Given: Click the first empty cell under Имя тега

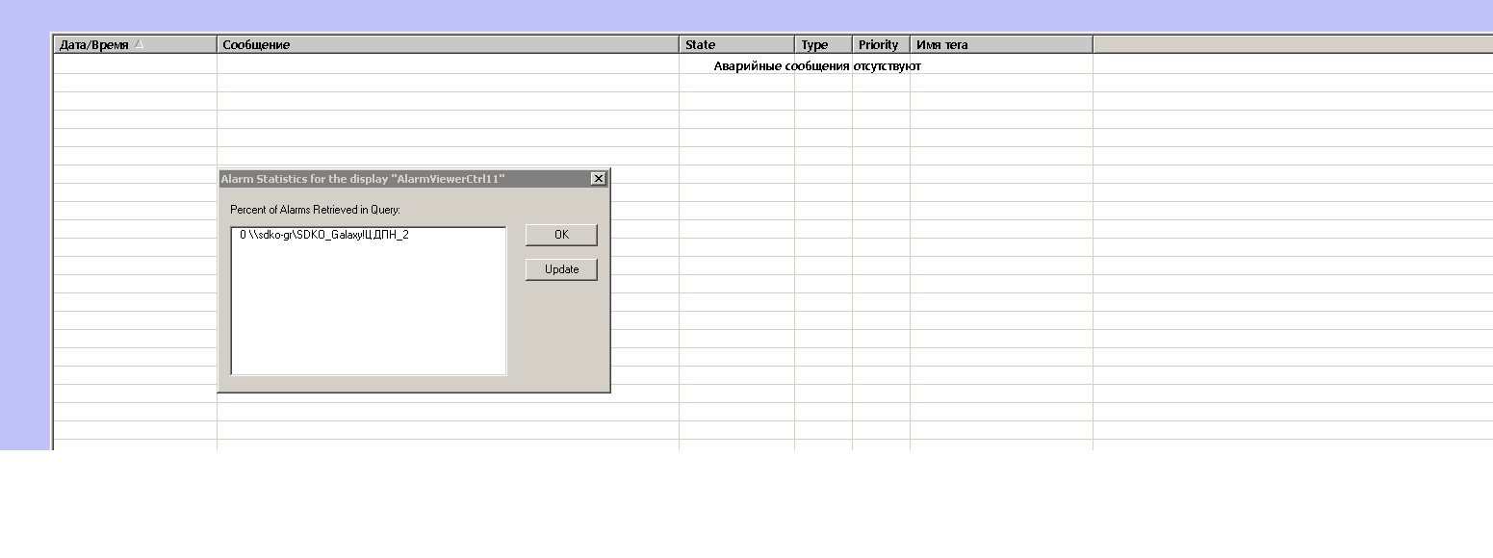Looking at the screenshot, I should [x=1001, y=84].
